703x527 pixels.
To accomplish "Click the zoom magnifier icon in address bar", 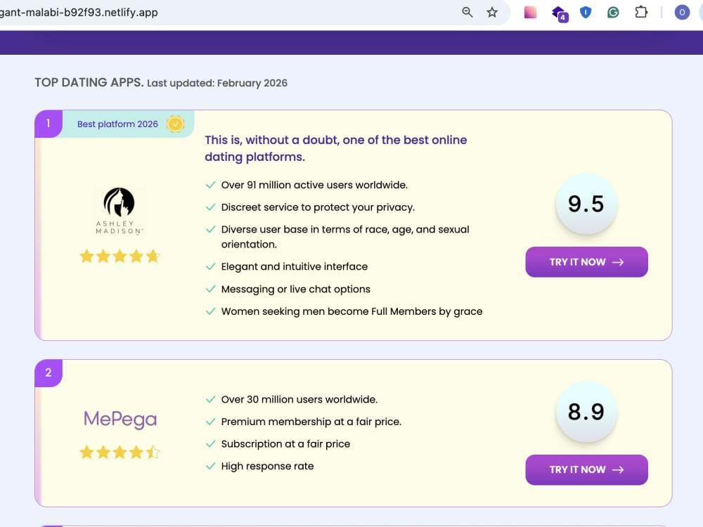I will [x=467, y=13].
